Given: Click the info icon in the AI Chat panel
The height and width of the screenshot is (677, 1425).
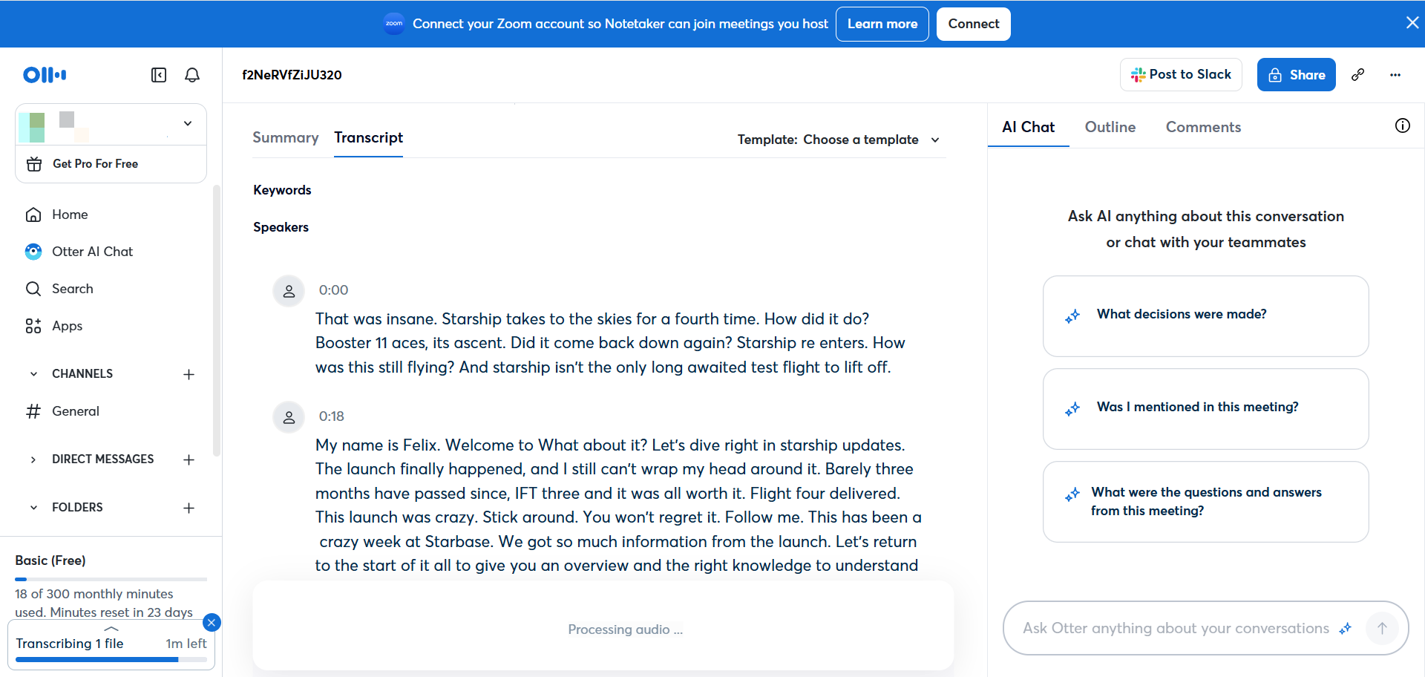Looking at the screenshot, I should (1402, 125).
